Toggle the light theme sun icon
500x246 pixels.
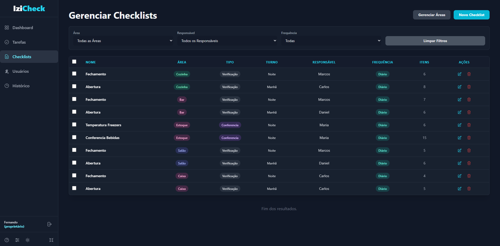(28, 240)
